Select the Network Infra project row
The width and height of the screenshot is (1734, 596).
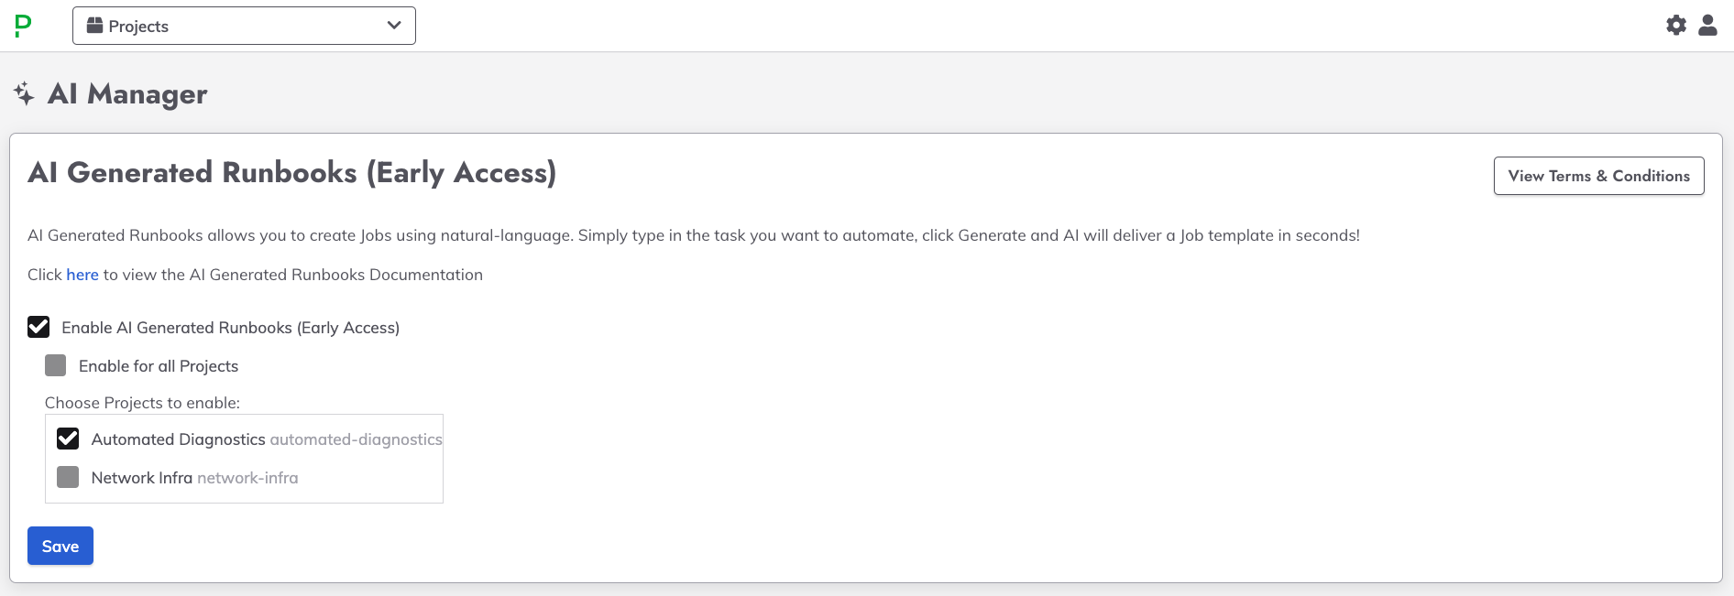point(142,477)
